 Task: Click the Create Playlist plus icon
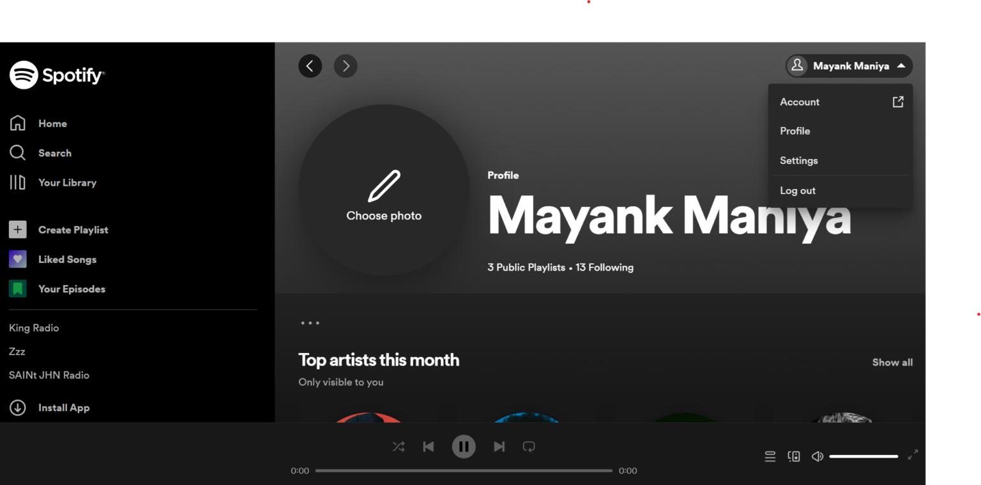18,230
